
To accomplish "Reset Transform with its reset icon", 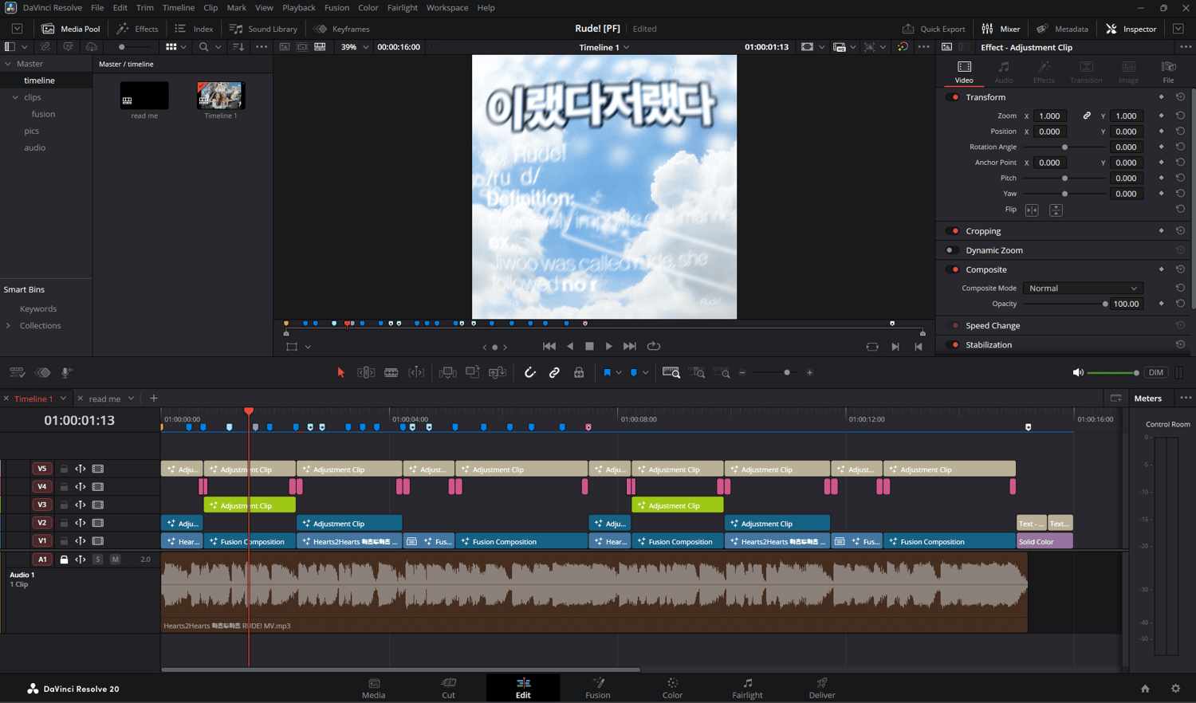I will [1180, 97].
